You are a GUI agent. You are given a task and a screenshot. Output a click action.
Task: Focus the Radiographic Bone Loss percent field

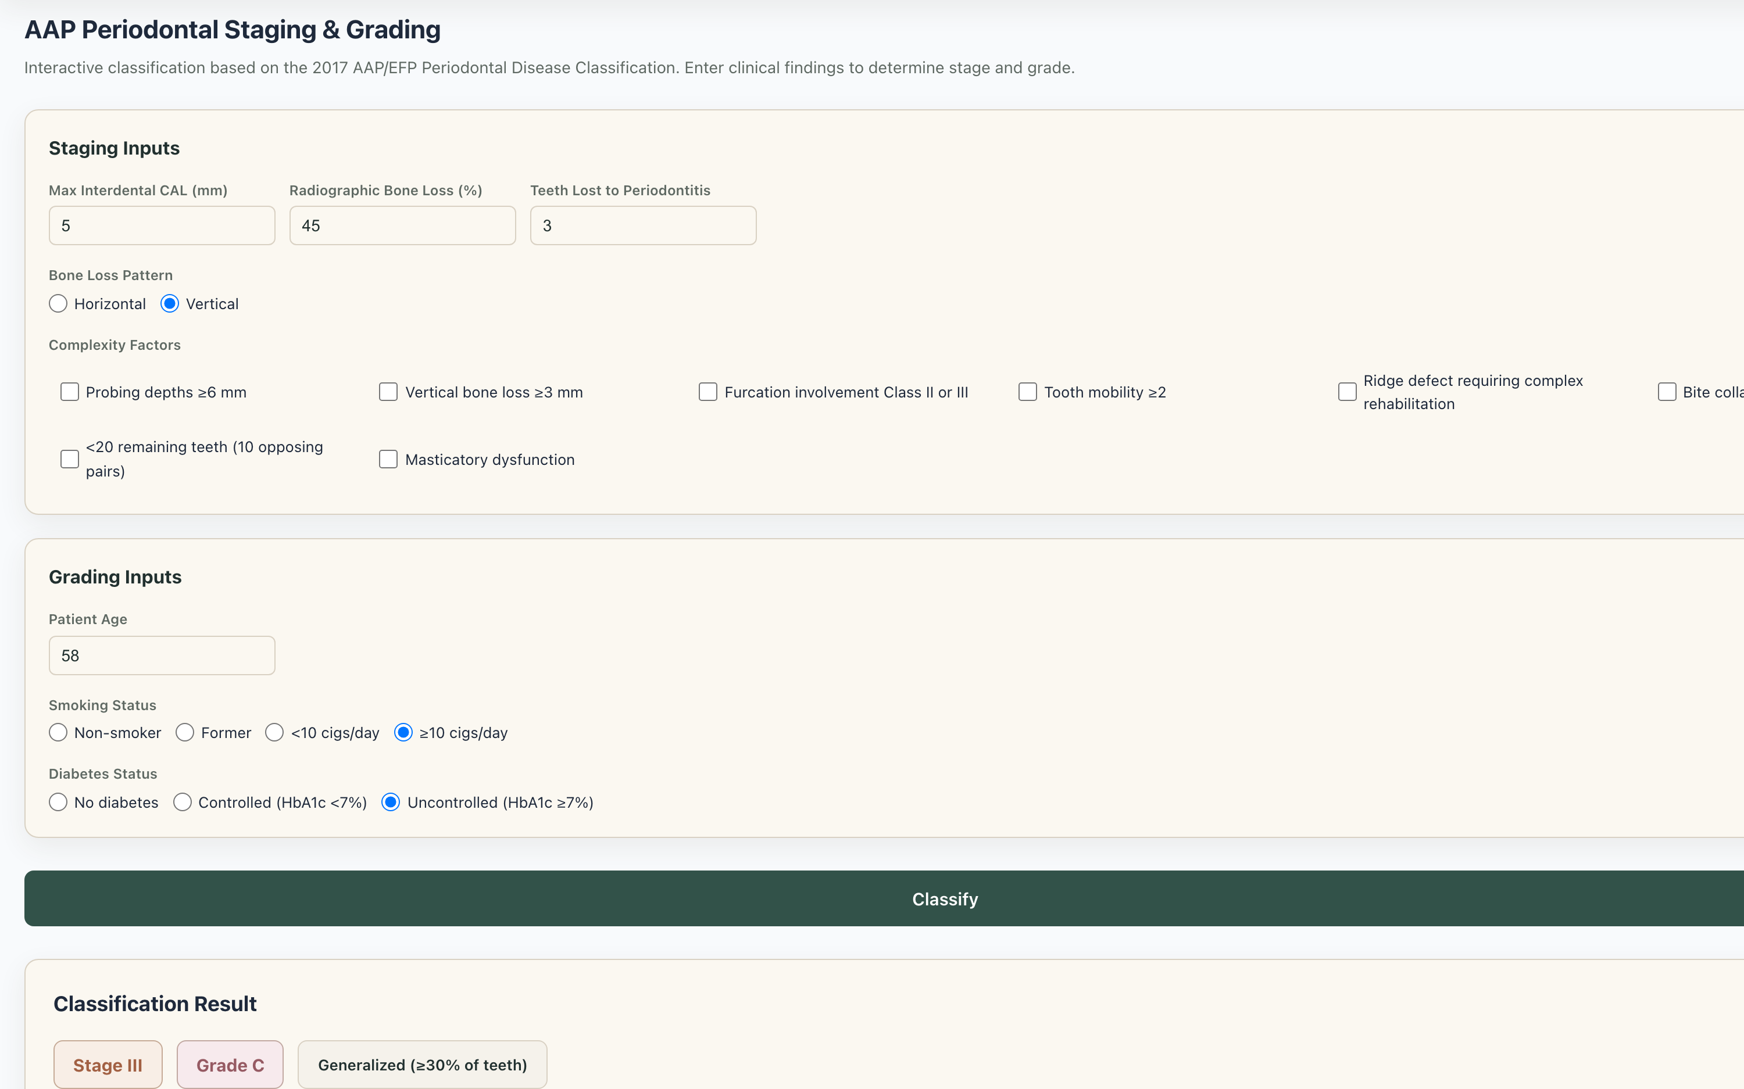402,225
